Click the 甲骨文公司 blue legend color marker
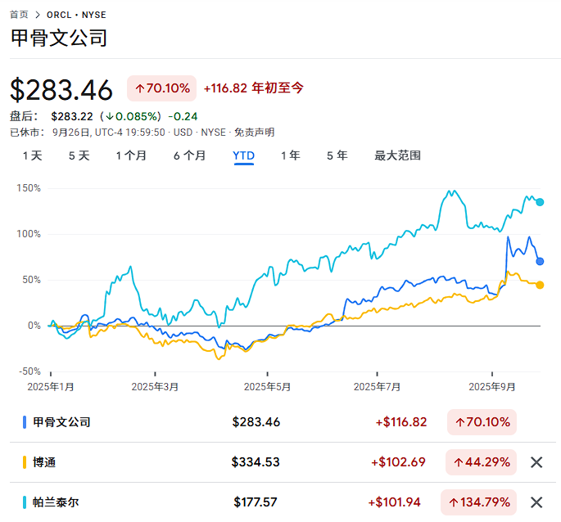Screen dimensions: 561x522 click(x=25, y=422)
